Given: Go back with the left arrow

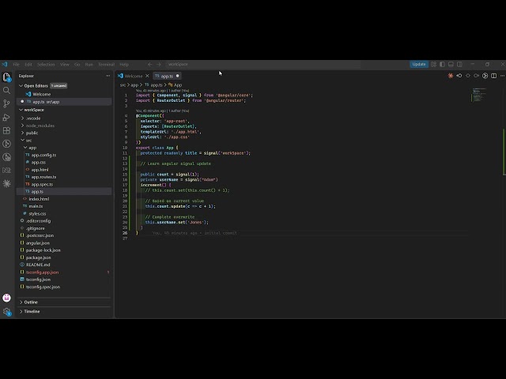Looking at the screenshot, I should [x=149, y=65].
